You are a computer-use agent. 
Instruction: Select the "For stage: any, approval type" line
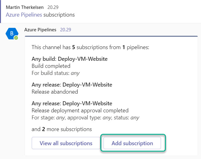tap(85, 118)
